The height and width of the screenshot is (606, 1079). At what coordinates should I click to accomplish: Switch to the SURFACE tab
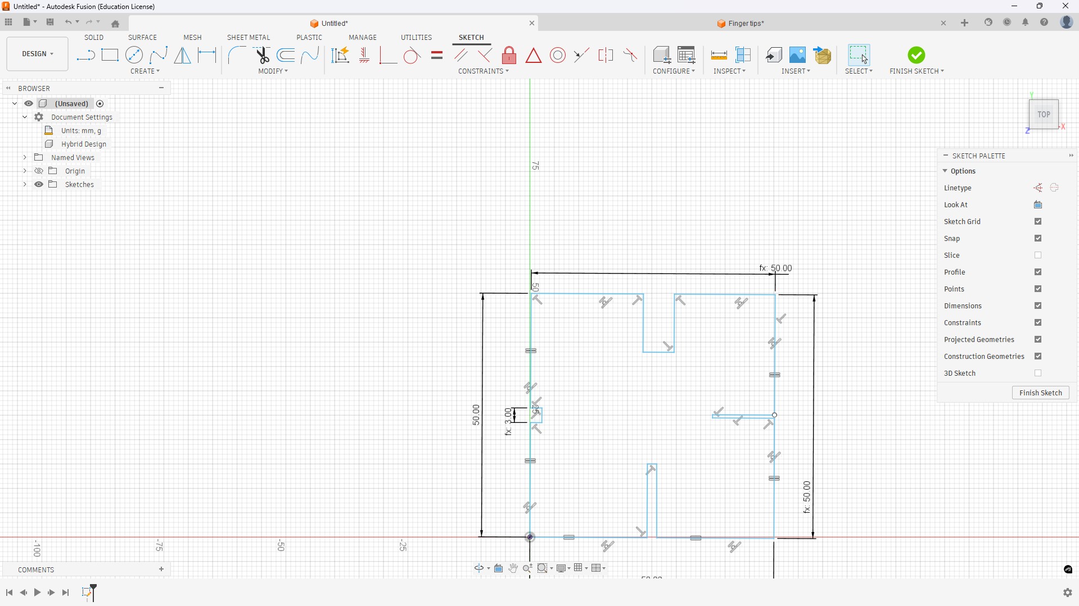coord(142,38)
